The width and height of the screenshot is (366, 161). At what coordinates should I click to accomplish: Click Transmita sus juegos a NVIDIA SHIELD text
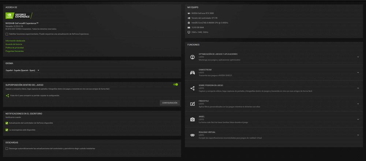pos(215,76)
